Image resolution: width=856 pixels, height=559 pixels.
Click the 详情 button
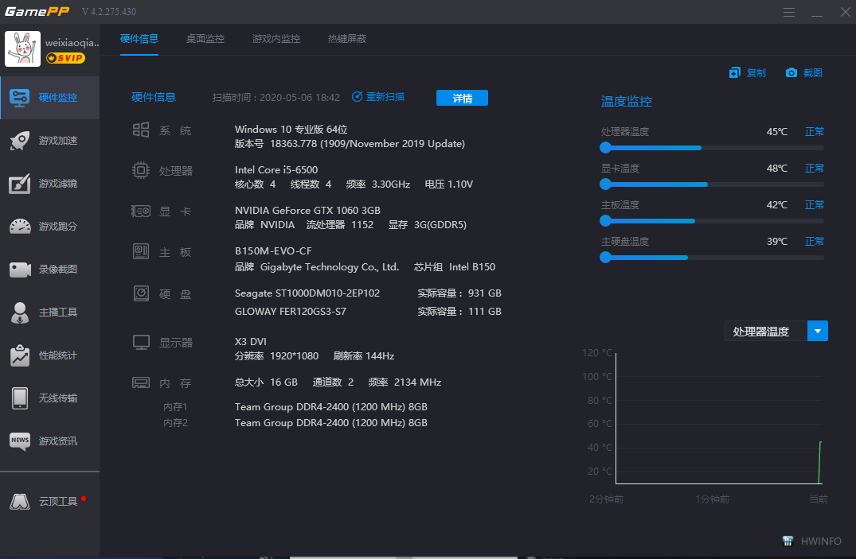click(x=462, y=96)
